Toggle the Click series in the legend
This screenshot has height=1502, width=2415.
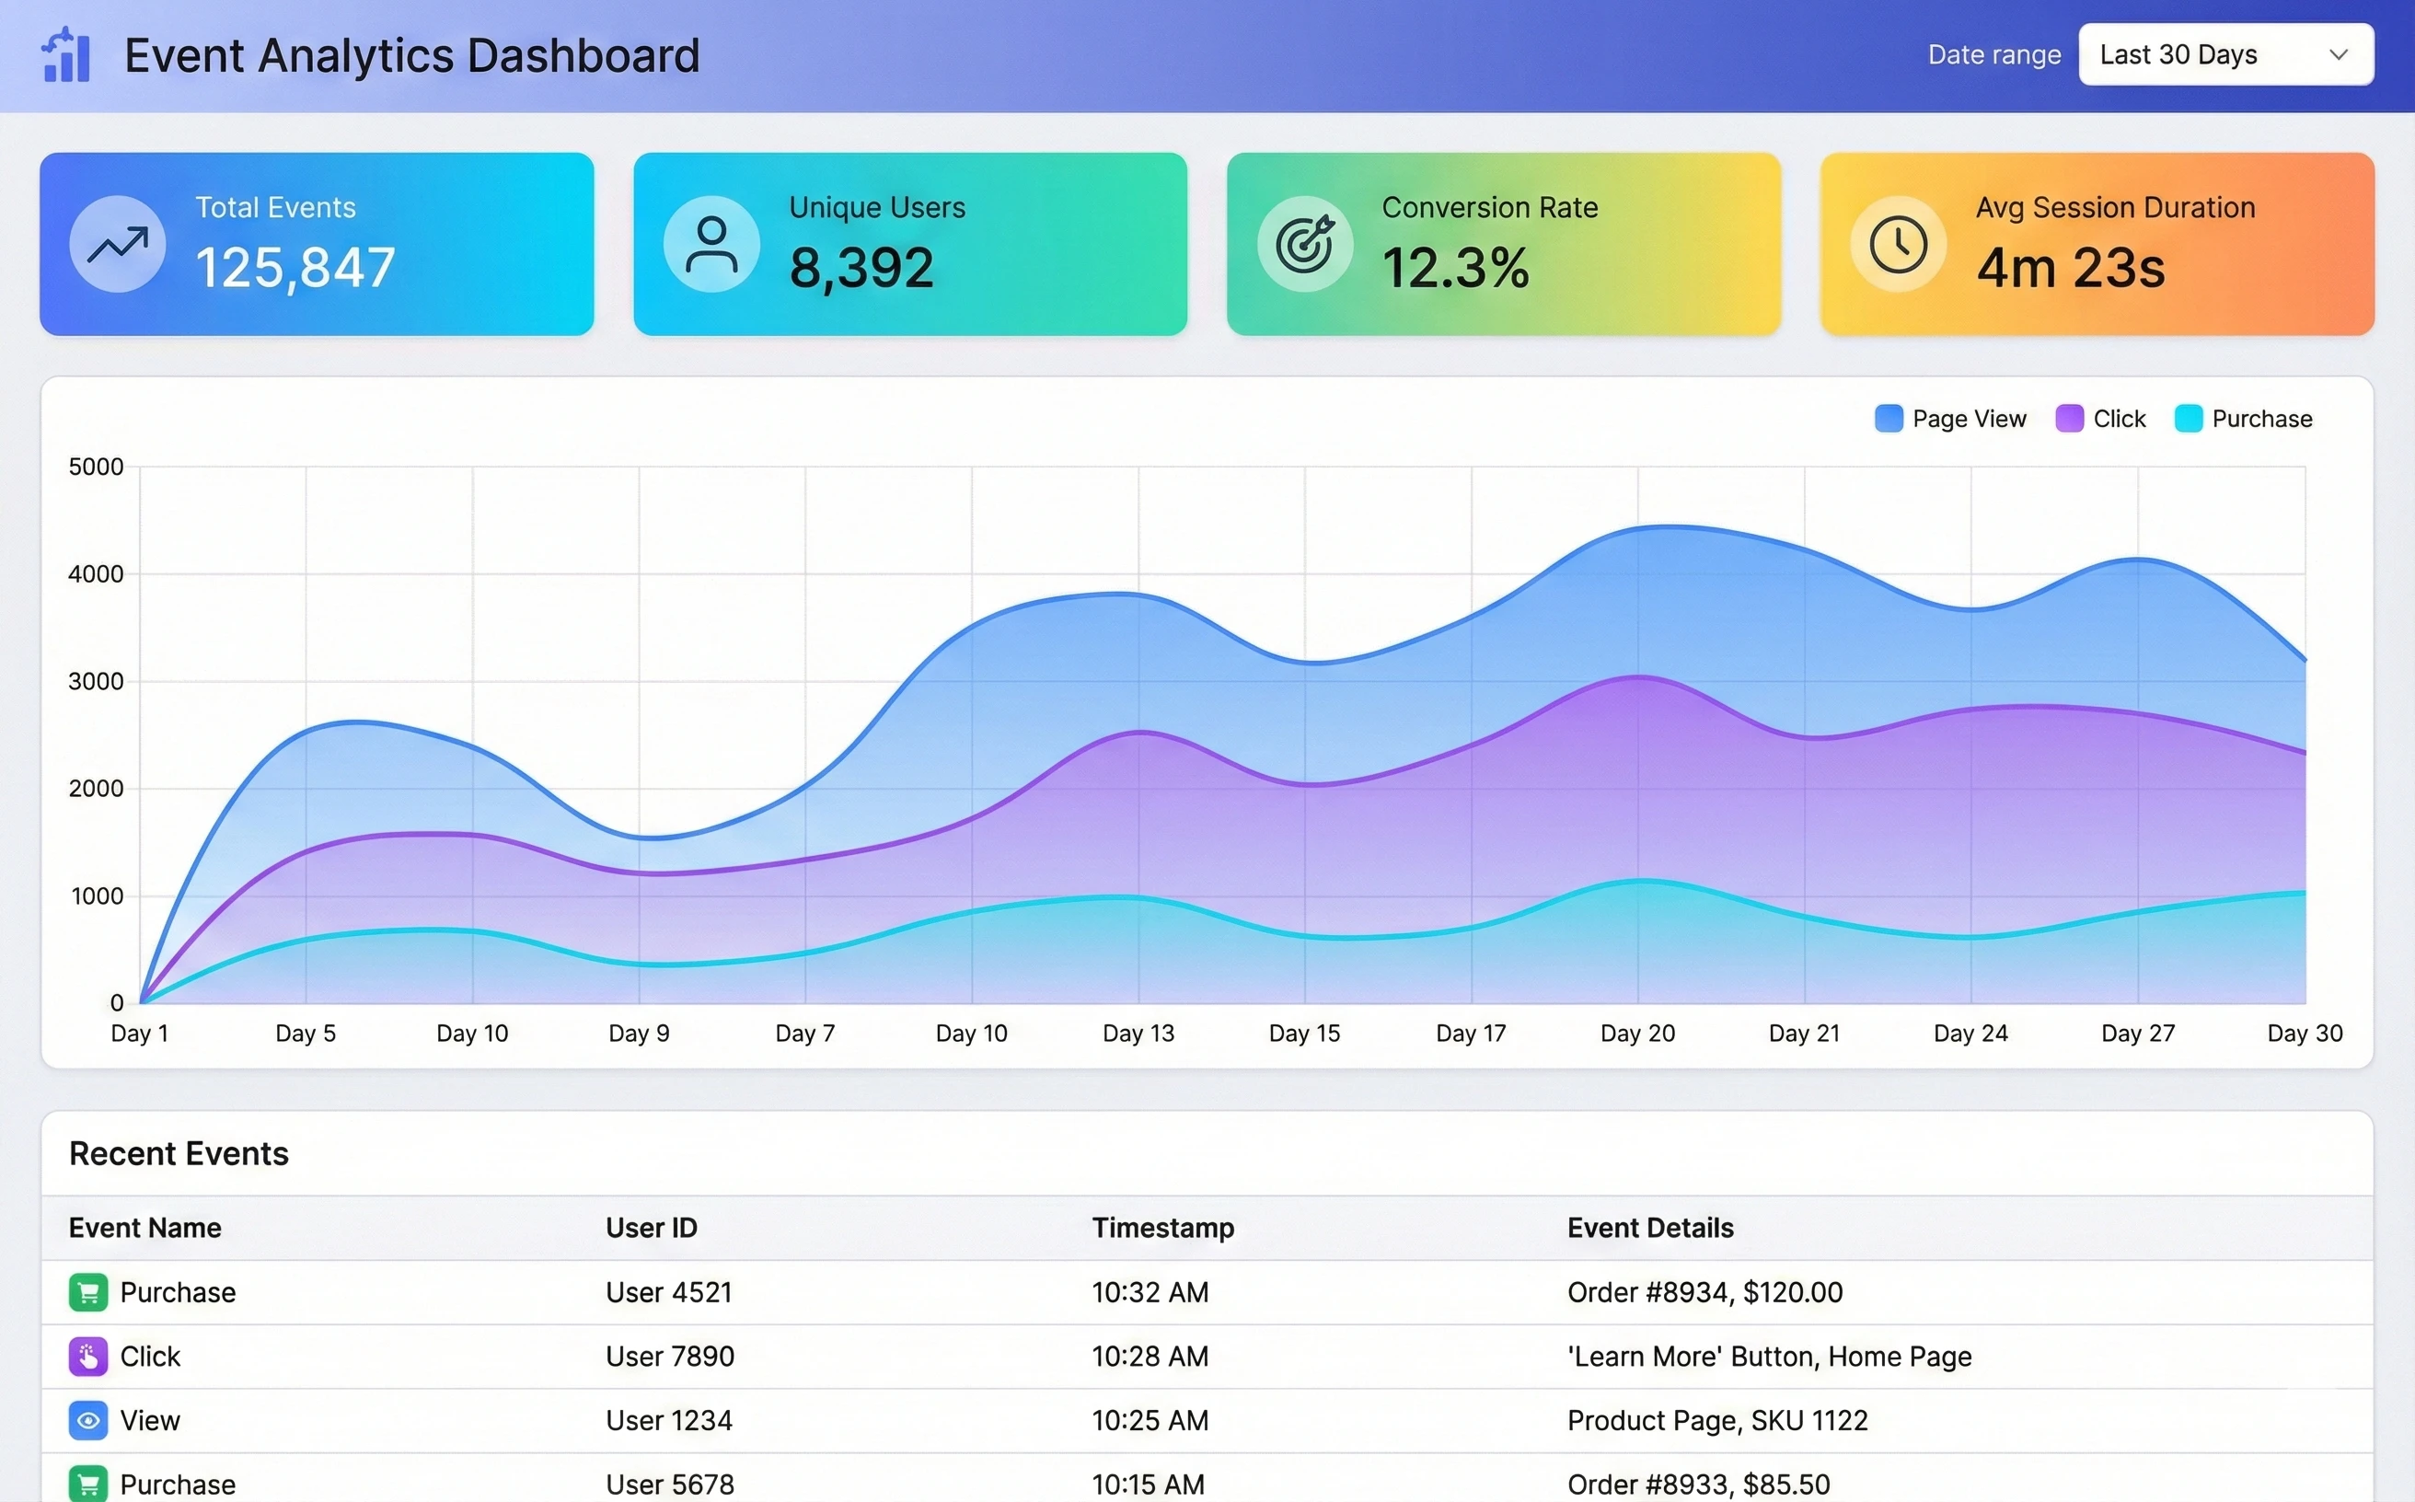pos(2101,418)
